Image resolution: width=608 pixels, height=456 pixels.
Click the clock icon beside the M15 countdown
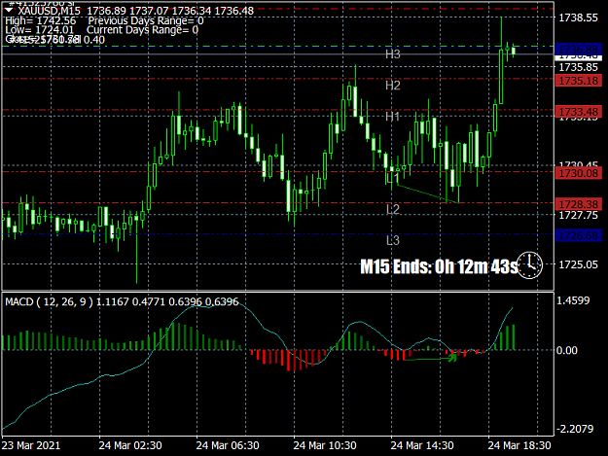click(529, 265)
